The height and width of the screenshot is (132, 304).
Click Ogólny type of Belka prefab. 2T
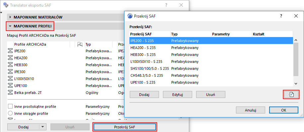92,93
